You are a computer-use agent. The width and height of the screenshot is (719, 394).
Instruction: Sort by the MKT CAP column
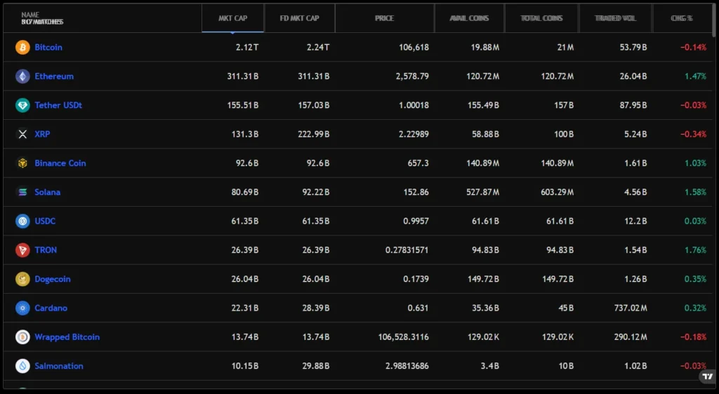pos(233,18)
